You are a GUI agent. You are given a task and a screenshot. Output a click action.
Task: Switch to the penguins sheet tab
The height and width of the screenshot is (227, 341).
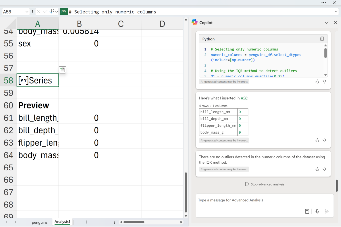point(40,222)
